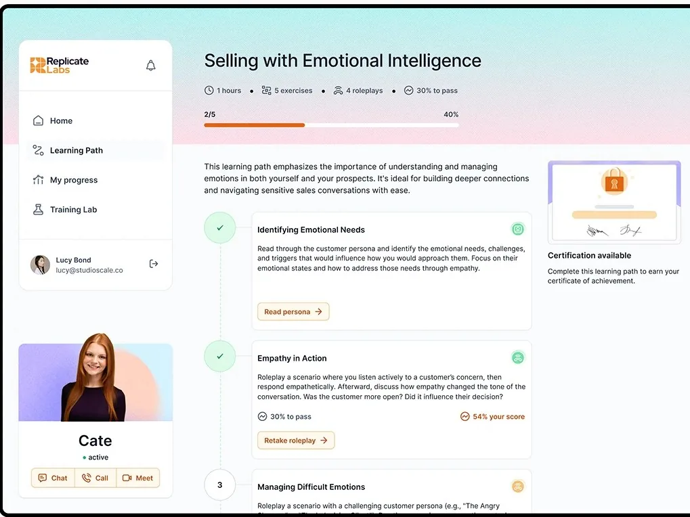Image resolution: width=690 pixels, height=517 pixels.
Task: Click Lucy Bond's profile avatar
Action: click(x=40, y=265)
